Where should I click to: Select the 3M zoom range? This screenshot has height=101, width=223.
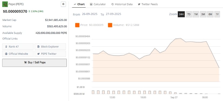point(203,14)
